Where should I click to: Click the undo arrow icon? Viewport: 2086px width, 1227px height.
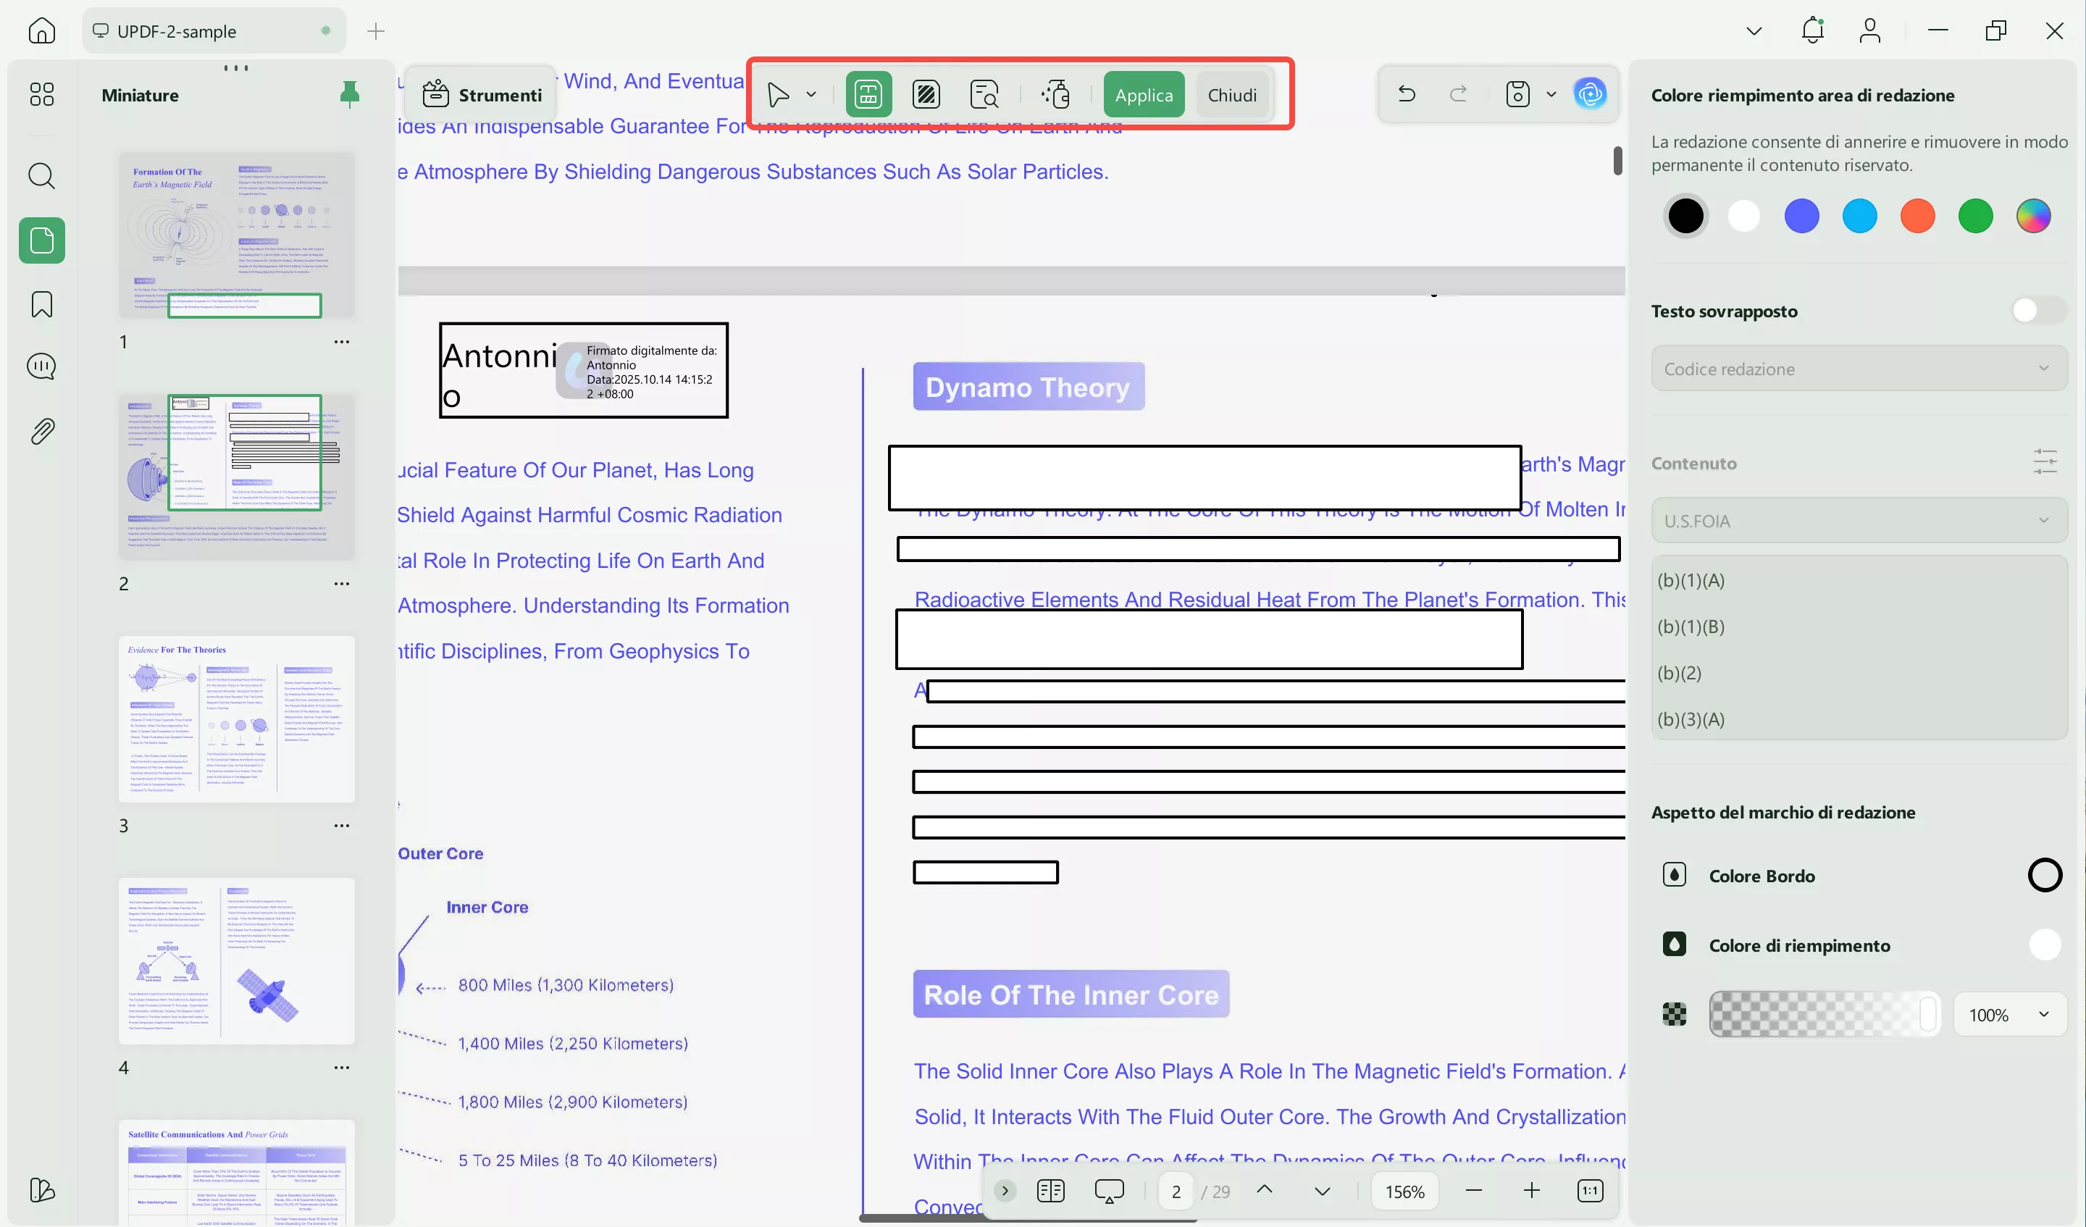[1407, 93]
